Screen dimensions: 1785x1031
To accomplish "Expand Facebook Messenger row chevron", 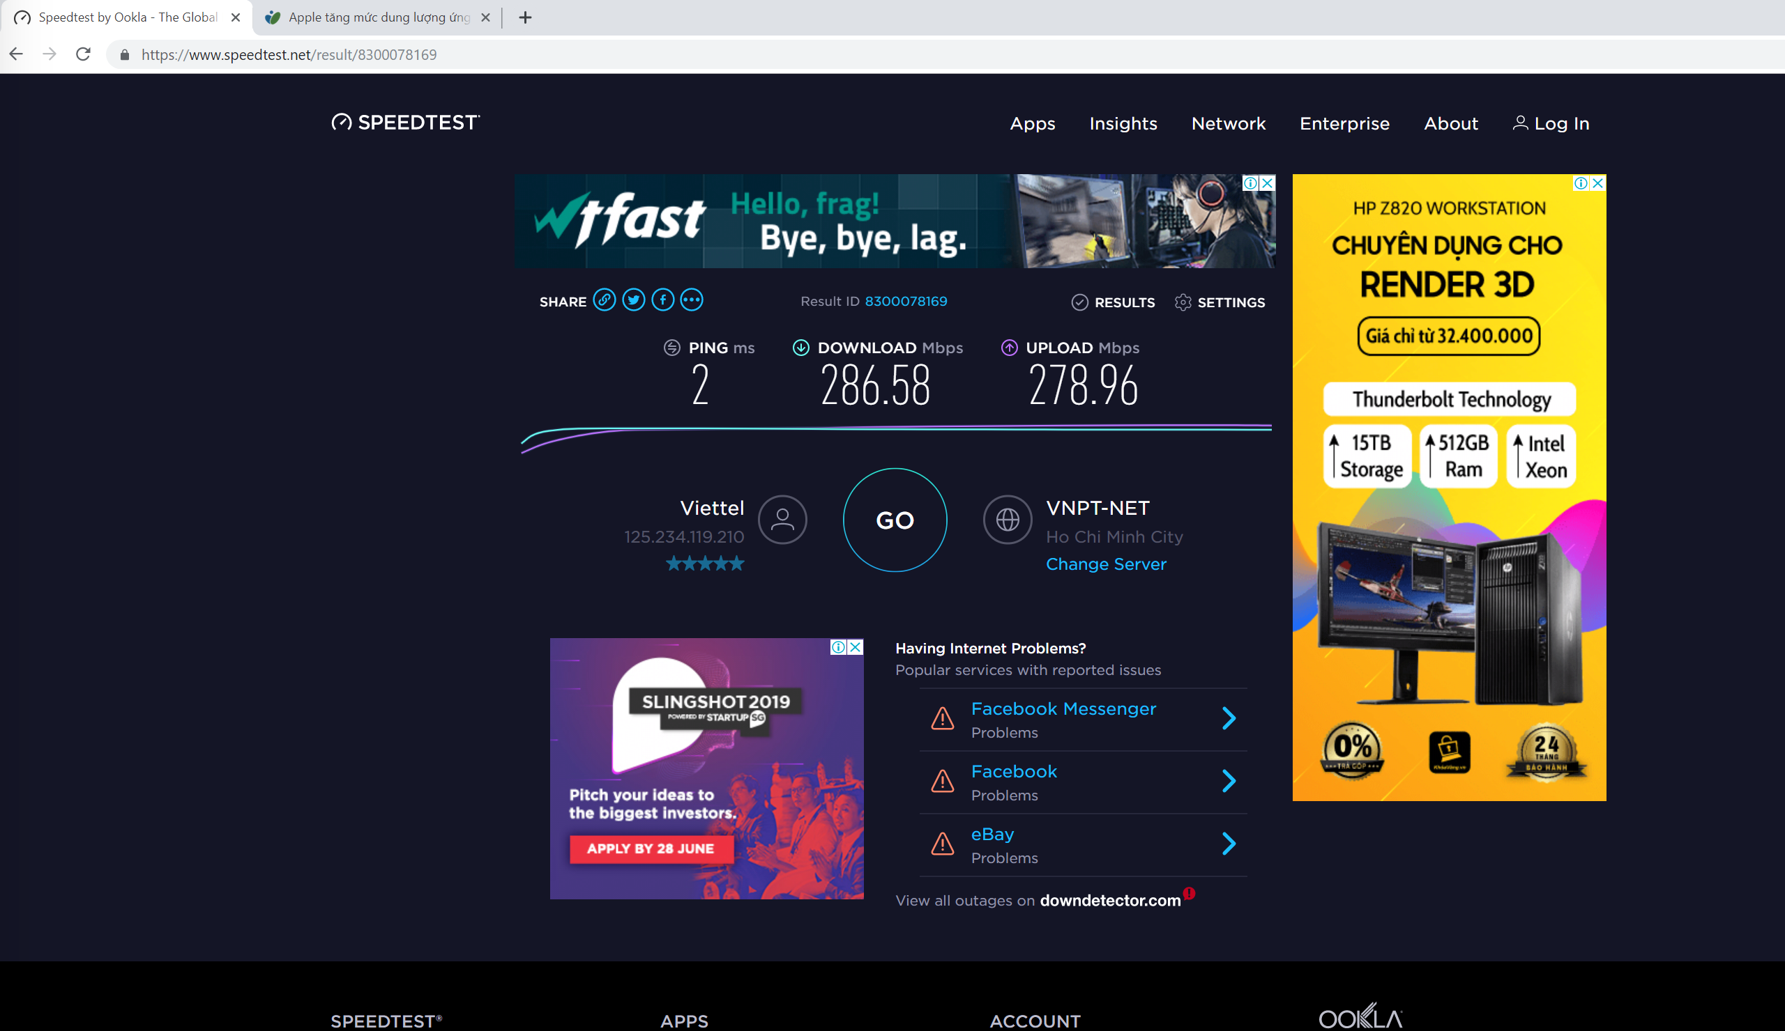I will [x=1229, y=719].
